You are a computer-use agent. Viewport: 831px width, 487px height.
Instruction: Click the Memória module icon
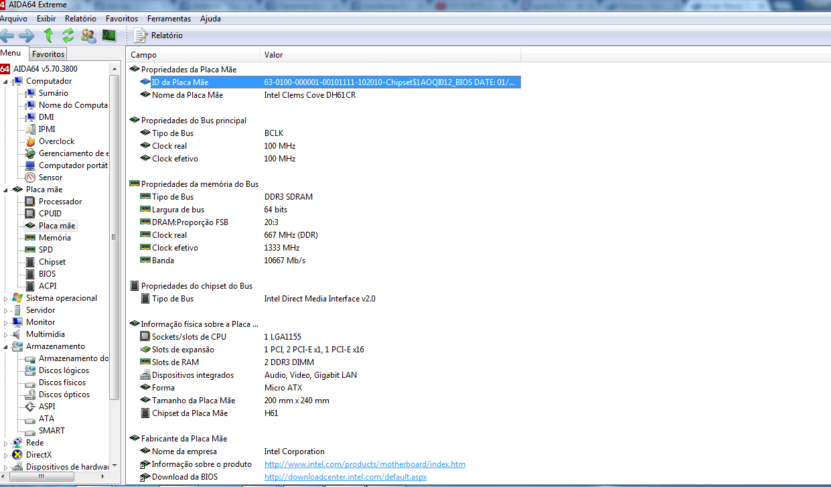tap(30, 238)
